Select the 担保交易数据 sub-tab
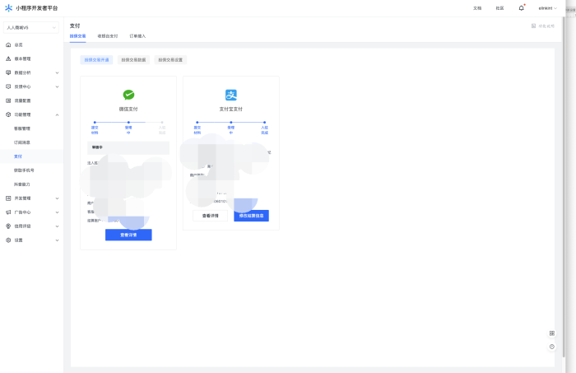The width and height of the screenshot is (576, 373). tap(133, 60)
